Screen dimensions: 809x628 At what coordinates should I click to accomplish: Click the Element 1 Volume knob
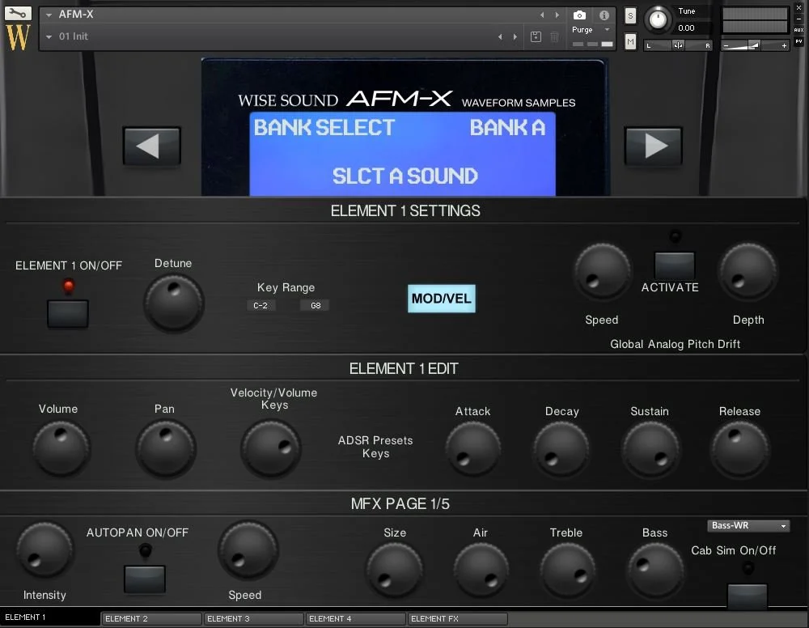coord(61,448)
